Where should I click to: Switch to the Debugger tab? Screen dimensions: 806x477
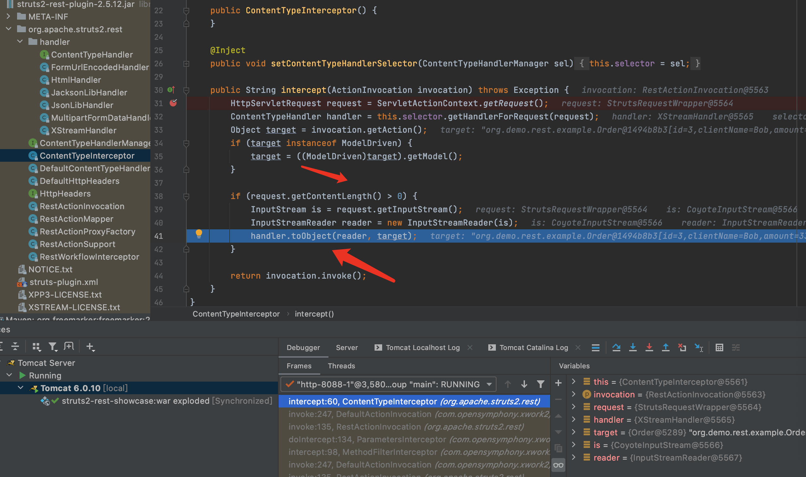pos(303,347)
